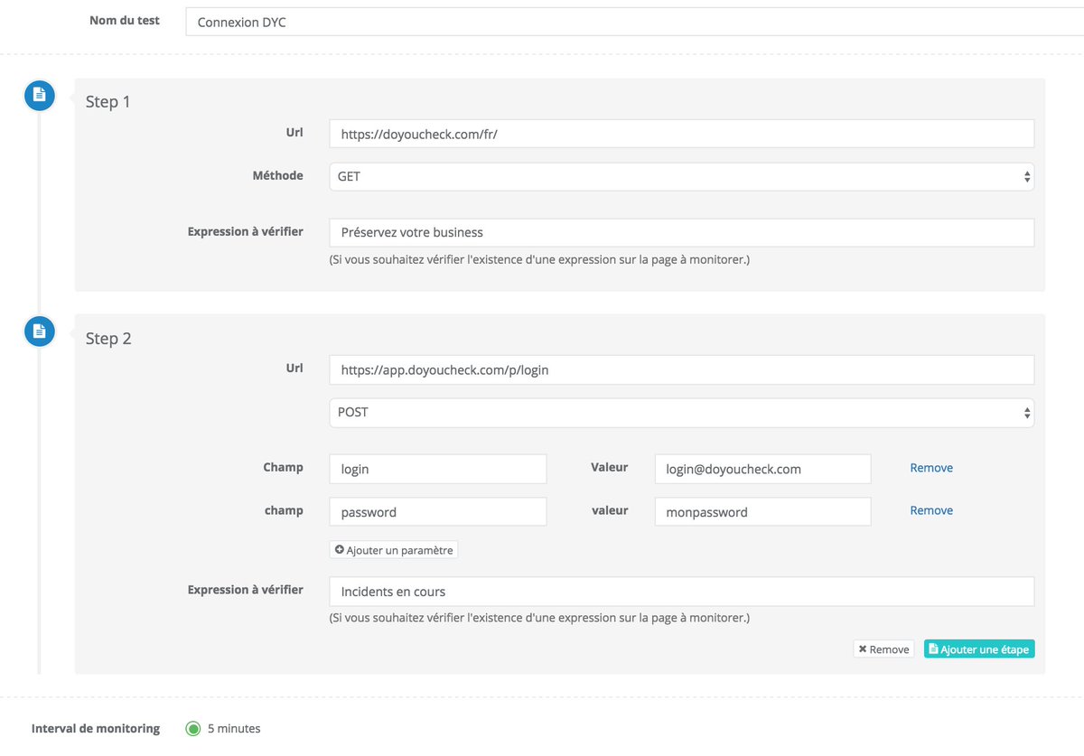Click Step 2 Expression field 'Incidents en cours'
This screenshot has height=756, width=1084.
[682, 592]
